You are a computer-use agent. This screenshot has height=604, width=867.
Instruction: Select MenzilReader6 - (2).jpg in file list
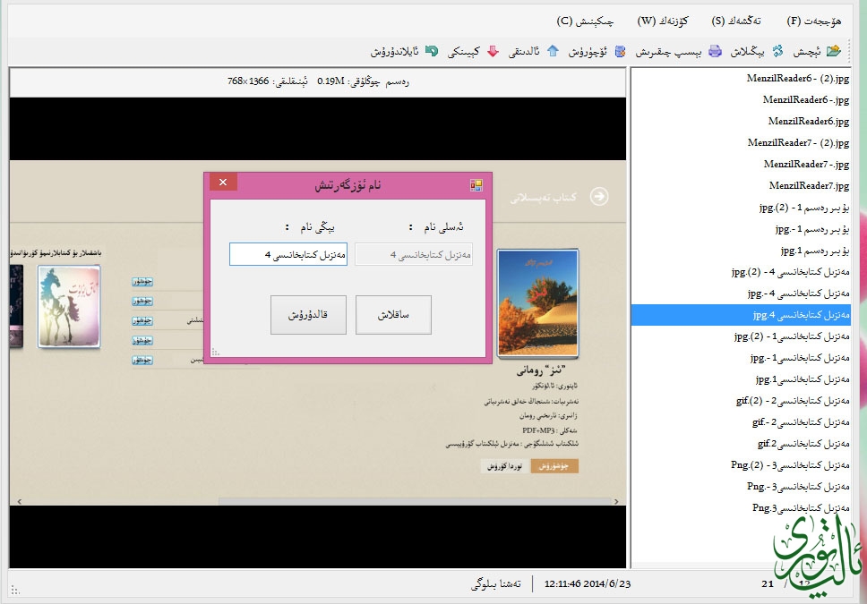click(797, 79)
